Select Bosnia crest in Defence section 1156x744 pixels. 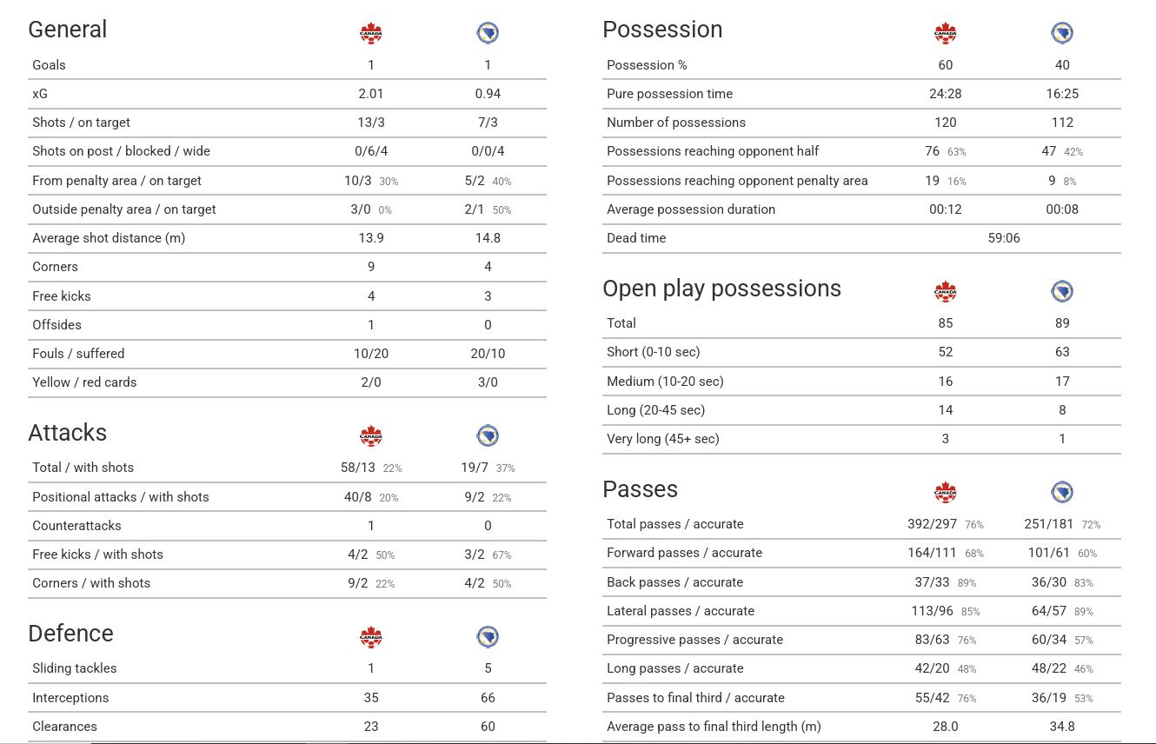488,637
